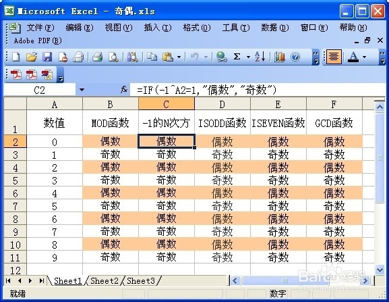This screenshot has height=302, width=389.
Task: Open the 视图(V) menu
Action: [x=119, y=28]
